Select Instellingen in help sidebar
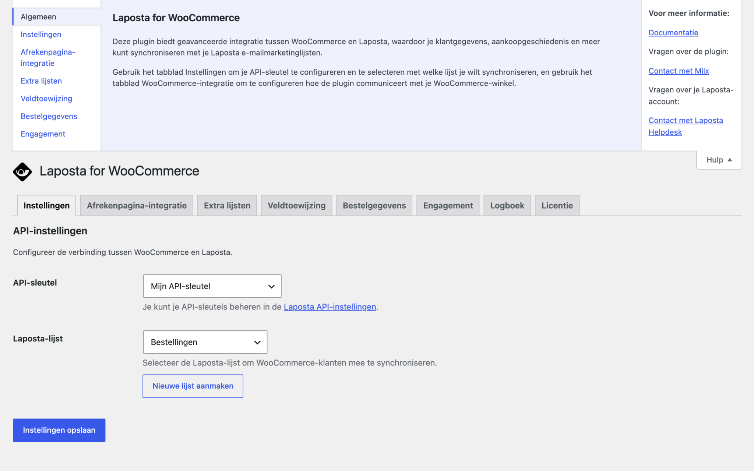 [41, 35]
